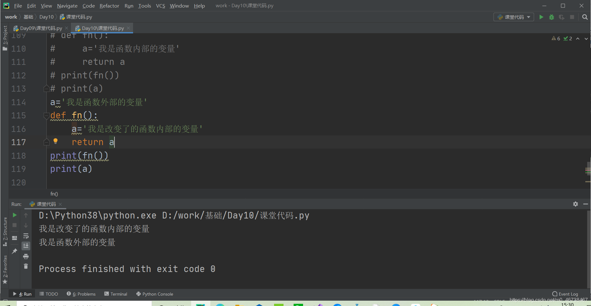Run the 课堂代码 configuration with green play icon

click(x=541, y=17)
